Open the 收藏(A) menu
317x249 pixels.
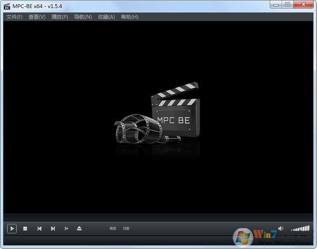106,17
